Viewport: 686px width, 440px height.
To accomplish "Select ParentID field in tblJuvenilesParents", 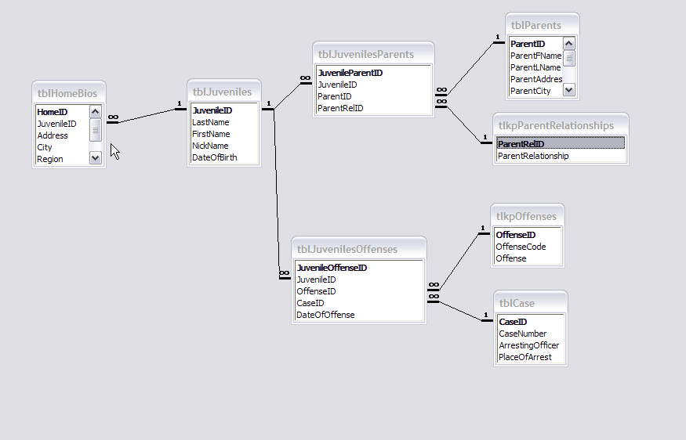I will [374, 96].
